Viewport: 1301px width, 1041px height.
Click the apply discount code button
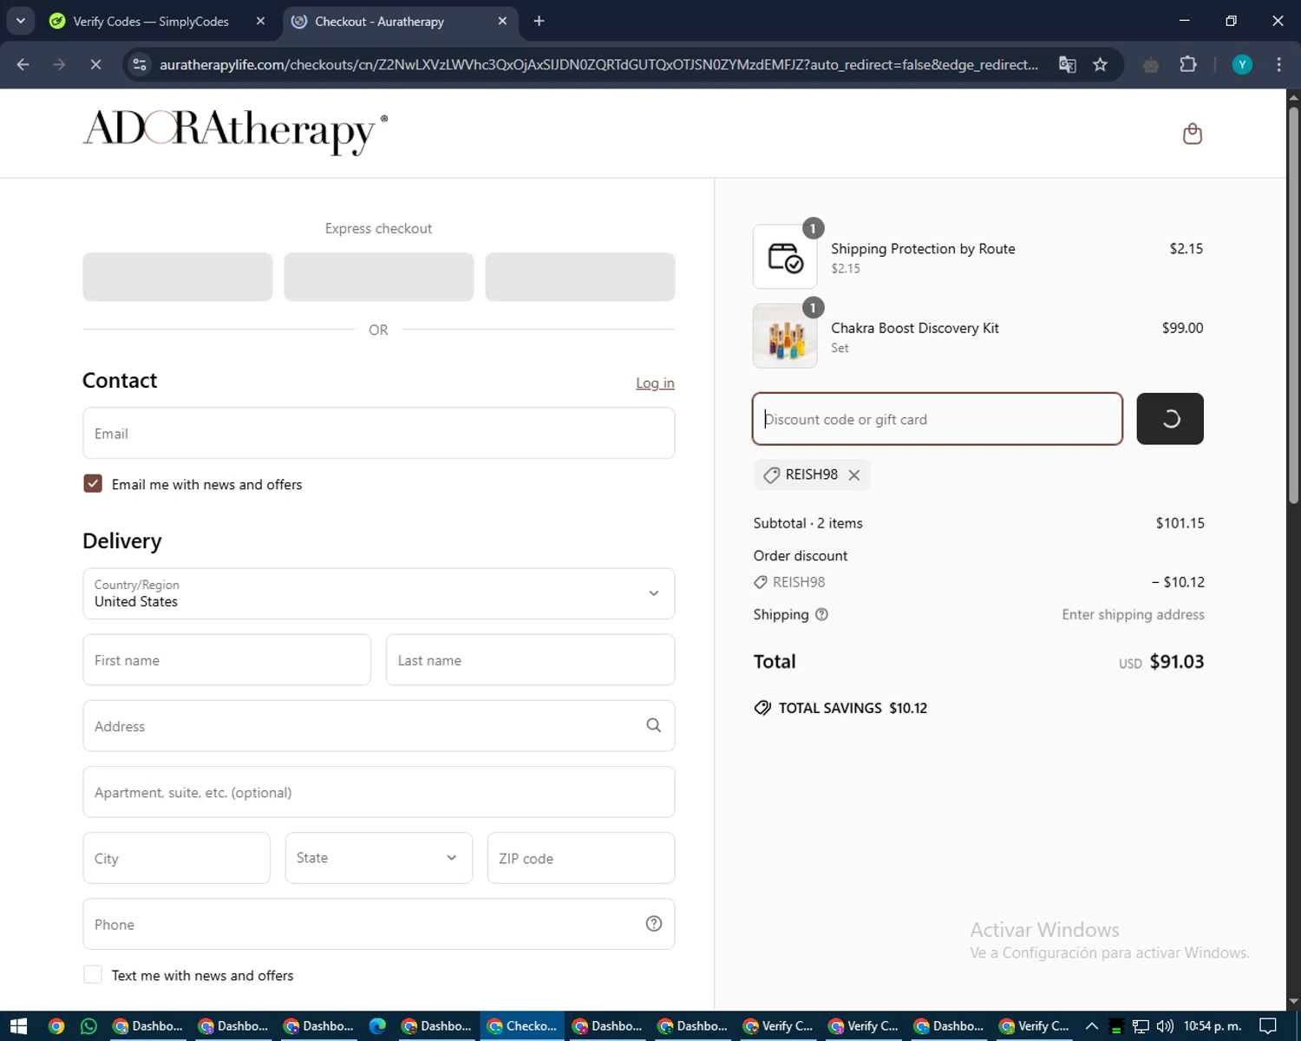[1170, 419]
